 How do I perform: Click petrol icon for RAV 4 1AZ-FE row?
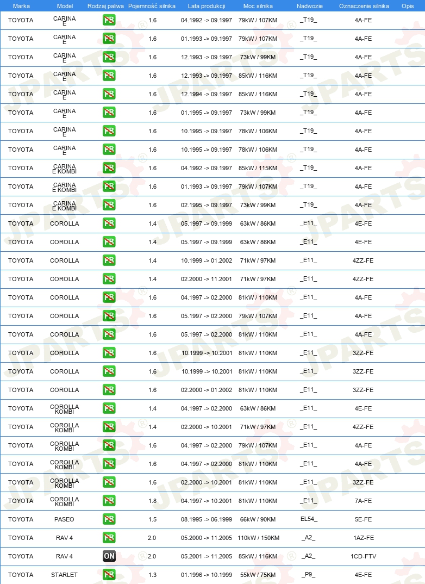[x=109, y=538]
